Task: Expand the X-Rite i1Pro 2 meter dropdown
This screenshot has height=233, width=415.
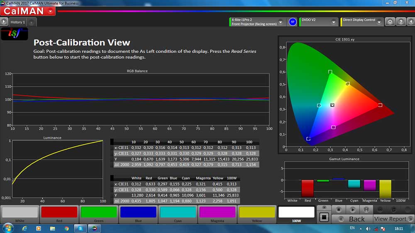Action: coord(281,22)
